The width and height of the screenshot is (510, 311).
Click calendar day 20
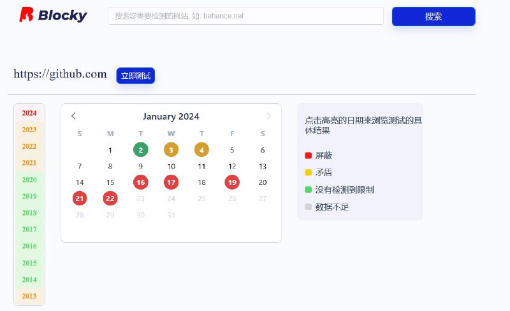tap(263, 183)
